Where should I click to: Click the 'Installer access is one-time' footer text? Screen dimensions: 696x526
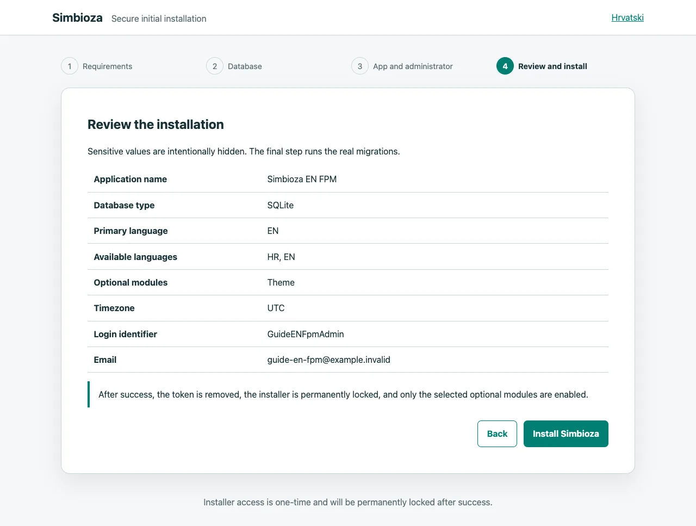coord(348,502)
